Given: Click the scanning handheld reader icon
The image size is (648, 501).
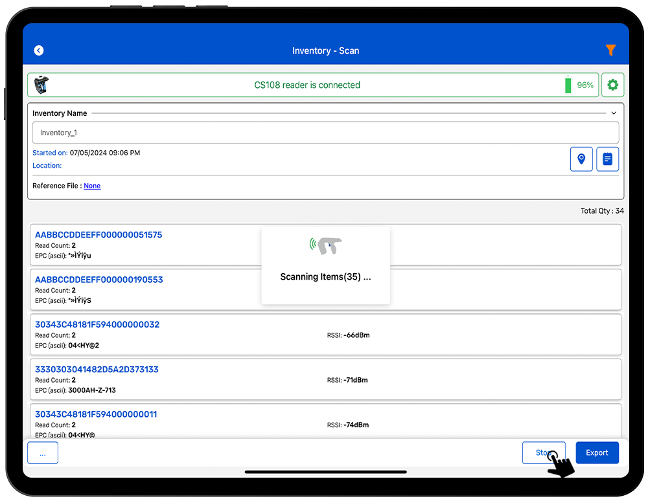Looking at the screenshot, I should 326,246.
